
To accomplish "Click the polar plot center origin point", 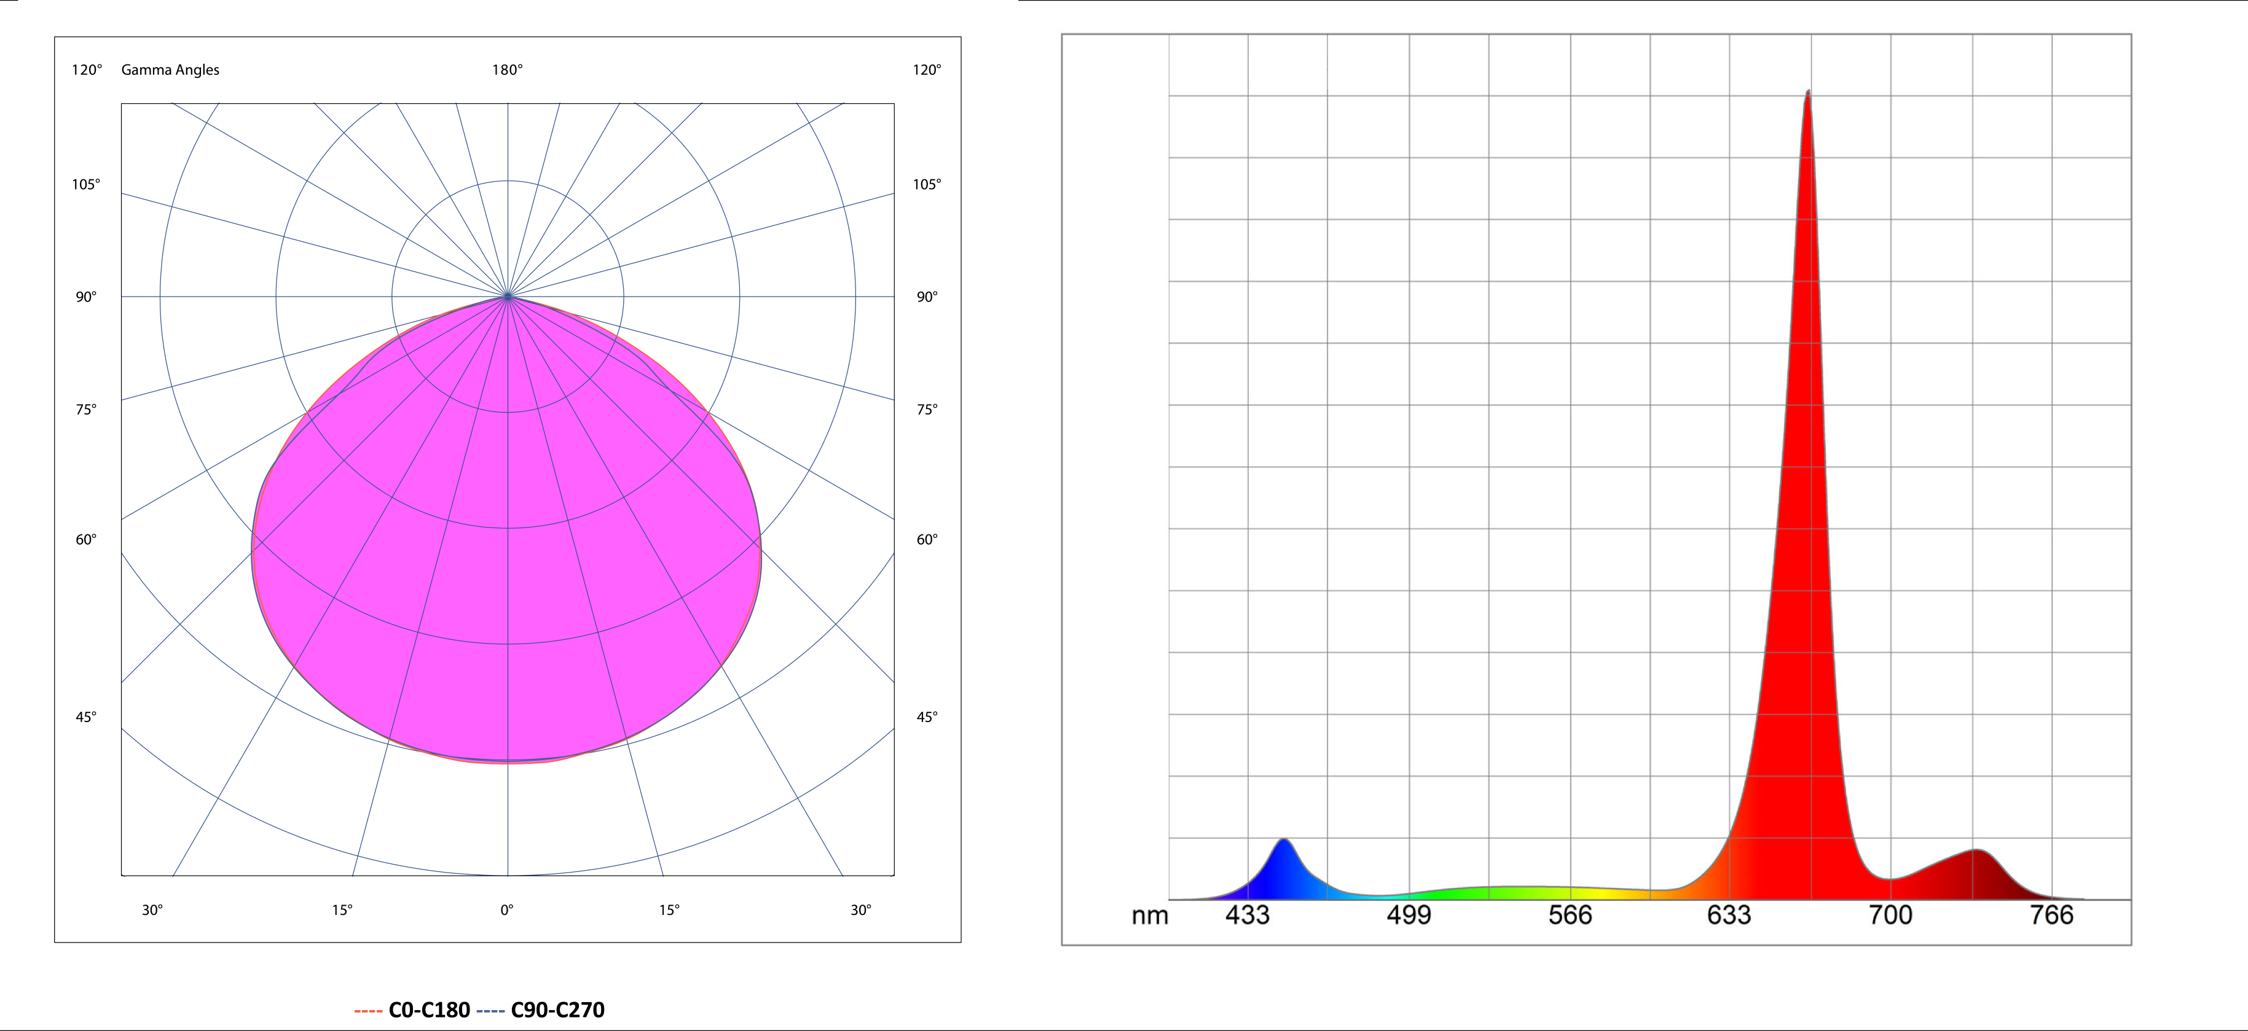I will [508, 297].
